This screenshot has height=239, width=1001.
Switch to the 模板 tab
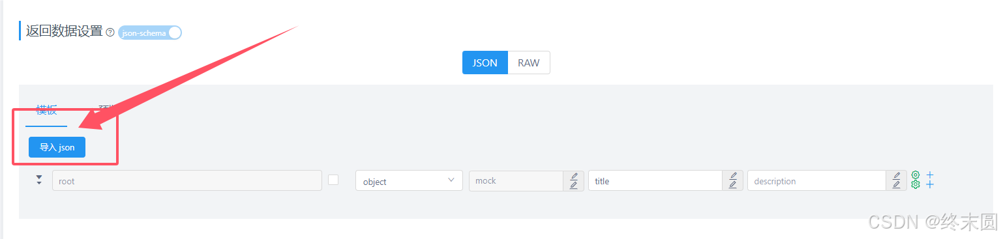tap(46, 111)
